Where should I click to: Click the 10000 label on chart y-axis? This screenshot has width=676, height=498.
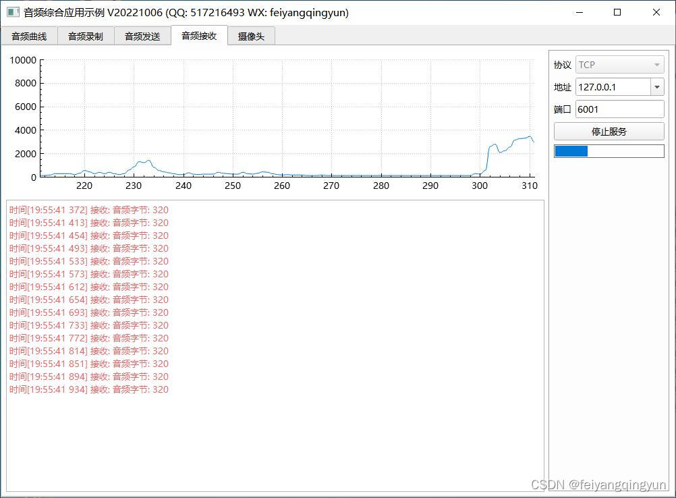(x=23, y=60)
